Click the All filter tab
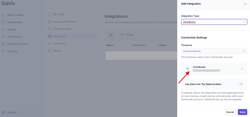250x117 pixels. click(111, 35)
